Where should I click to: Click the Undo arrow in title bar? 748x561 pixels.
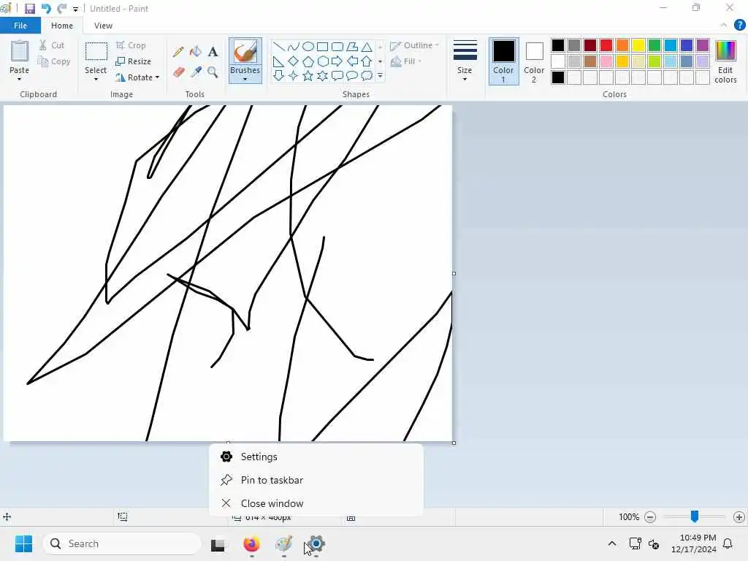46,9
